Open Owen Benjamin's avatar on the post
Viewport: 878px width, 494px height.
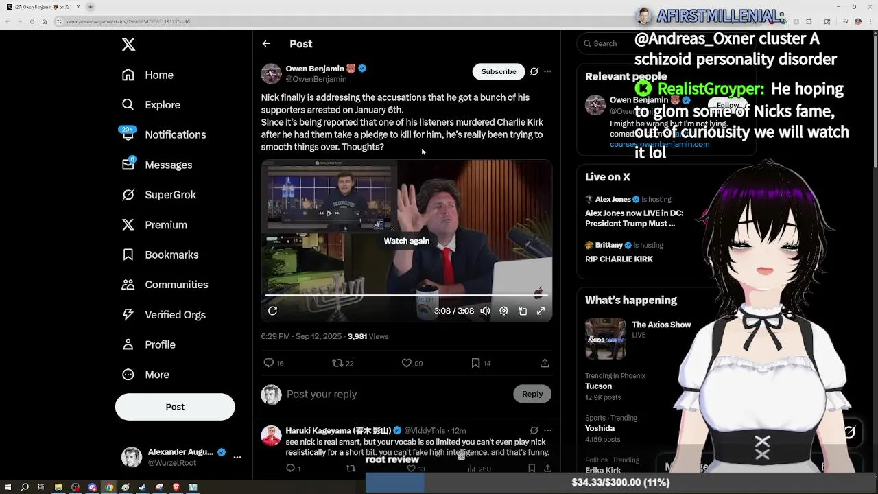tap(271, 73)
